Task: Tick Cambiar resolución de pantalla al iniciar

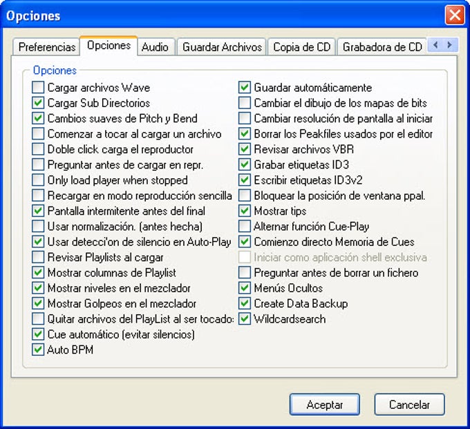Action: tap(245, 118)
